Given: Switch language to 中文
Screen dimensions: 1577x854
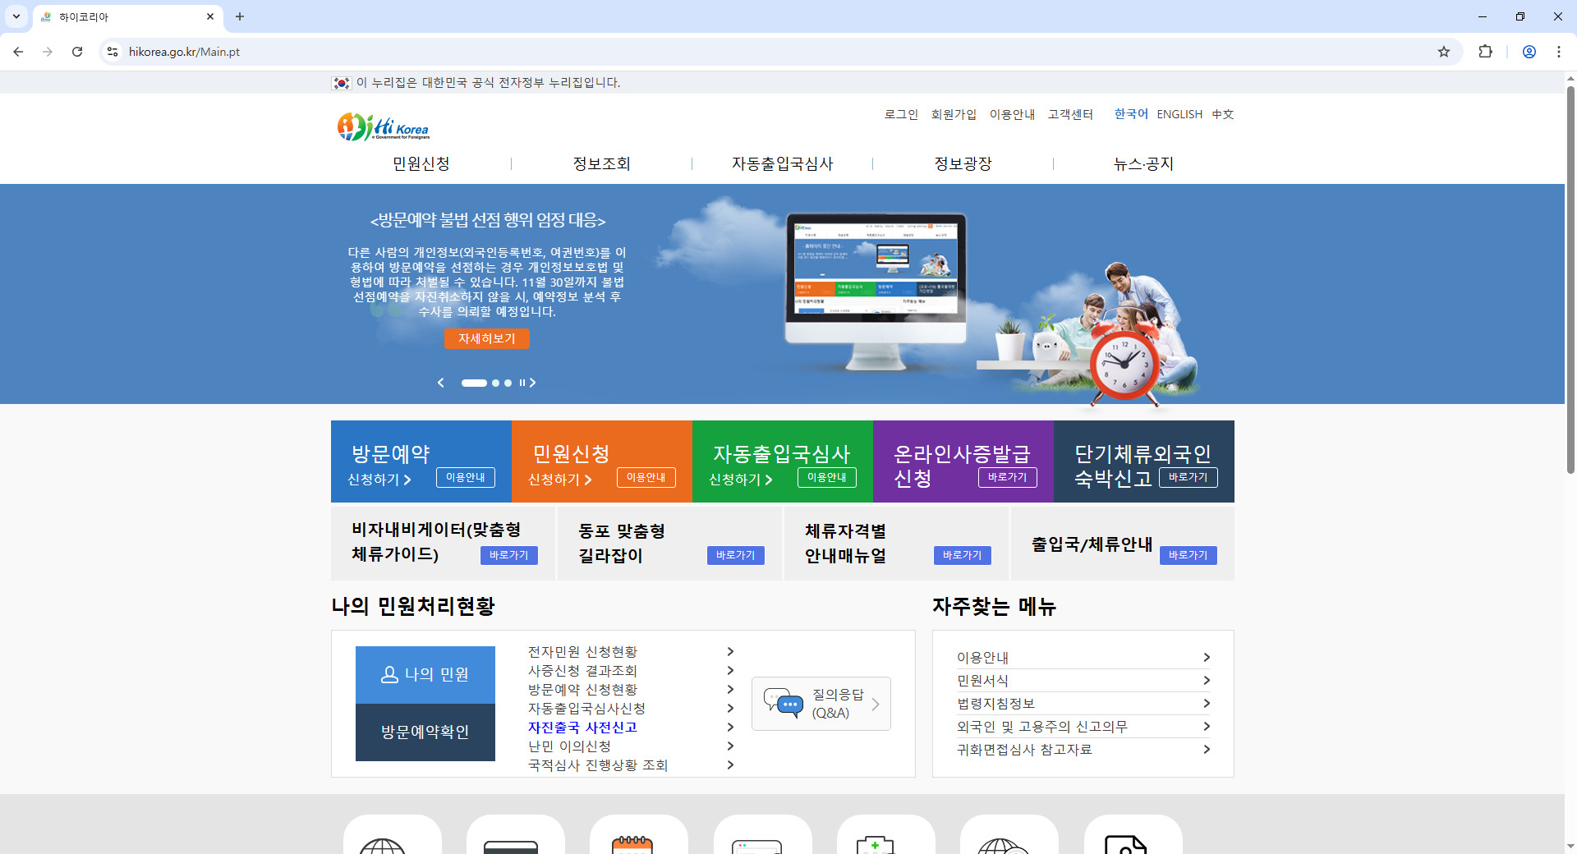Looking at the screenshot, I should [x=1223, y=114].
